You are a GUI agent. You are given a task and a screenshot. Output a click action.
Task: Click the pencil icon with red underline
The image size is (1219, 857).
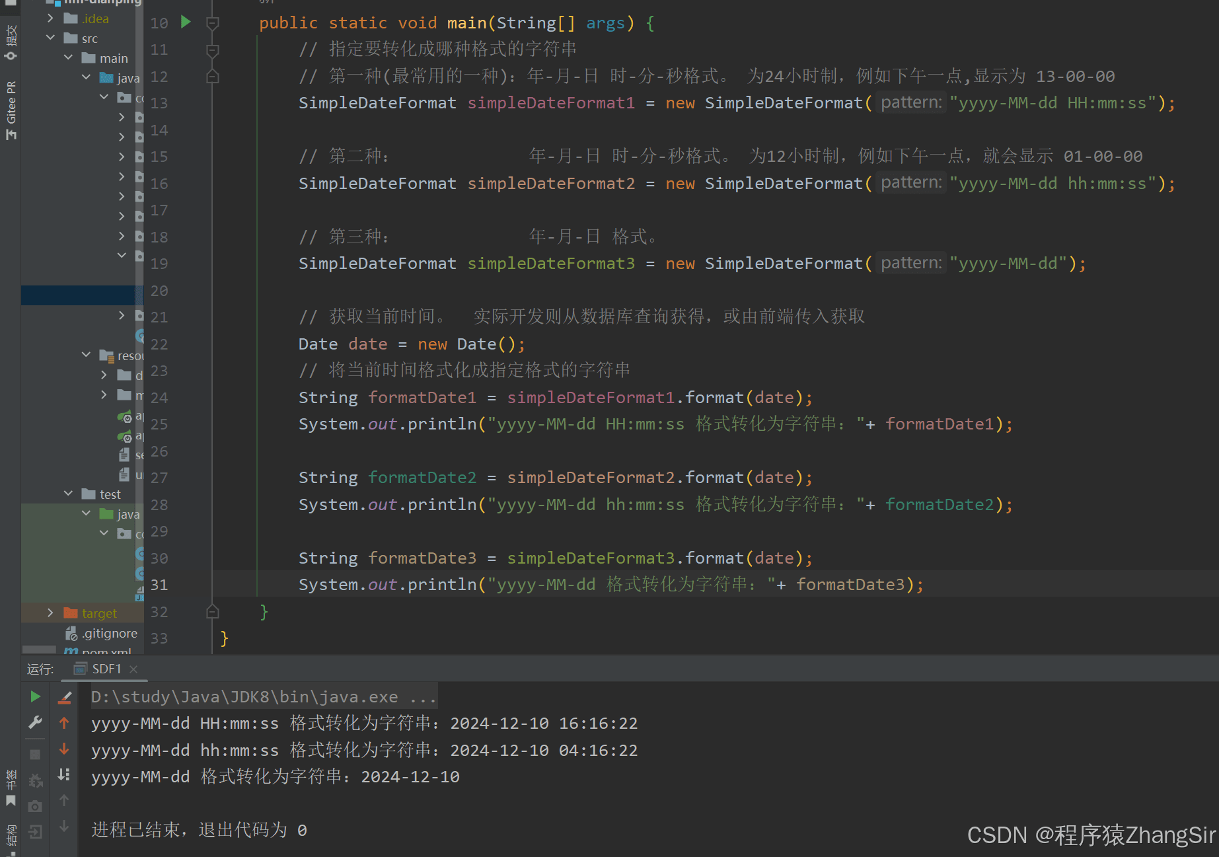(65, 697)
